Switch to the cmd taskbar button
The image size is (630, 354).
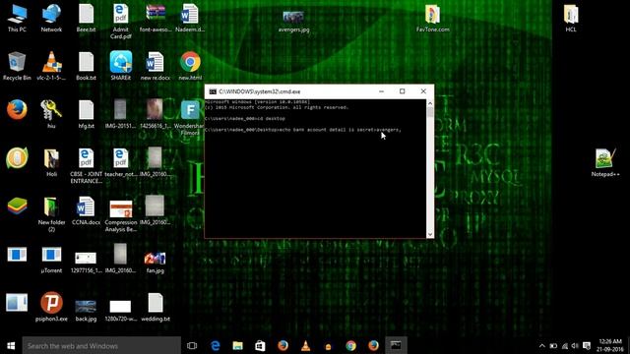tap(396, 345)
